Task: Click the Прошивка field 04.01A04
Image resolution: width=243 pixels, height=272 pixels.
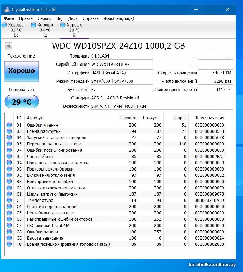Action: [122, 56]
